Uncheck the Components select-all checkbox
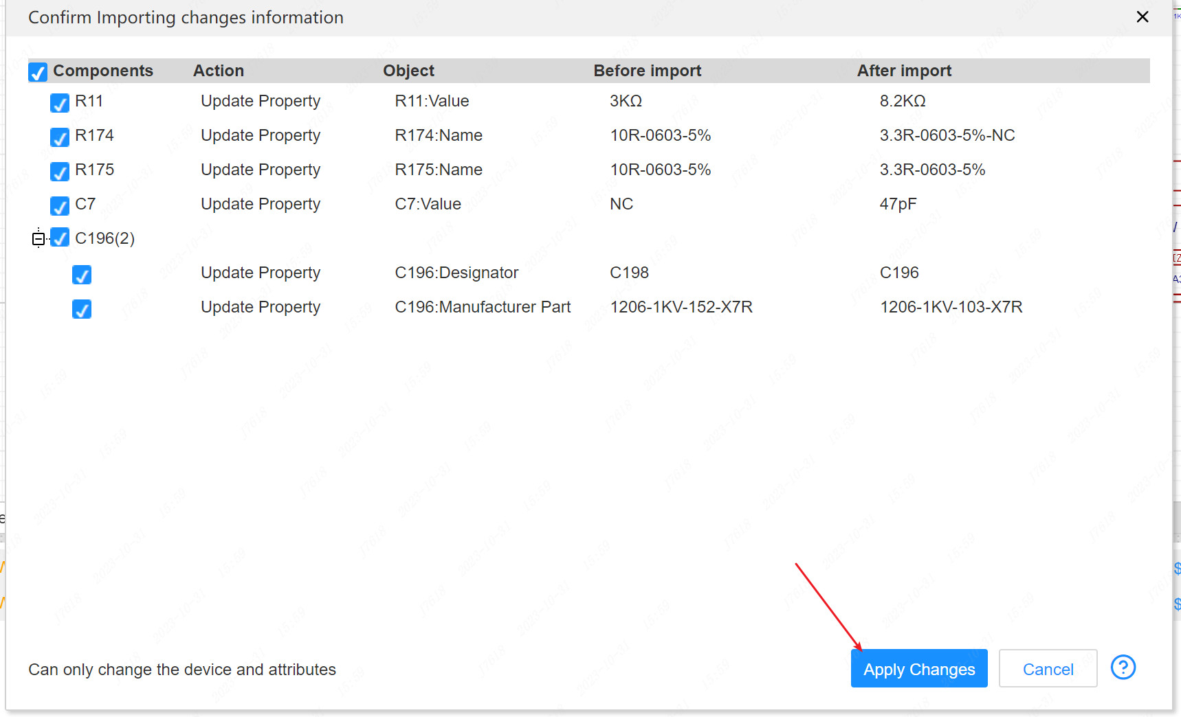 [38, 72]
